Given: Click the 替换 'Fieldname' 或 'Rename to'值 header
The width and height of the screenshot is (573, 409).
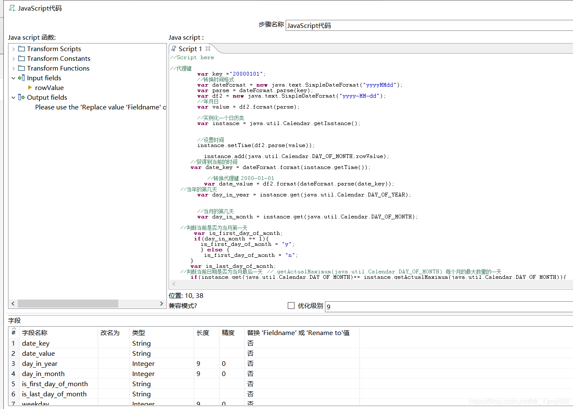Looking at the screenshot, I should pos(302,333).
